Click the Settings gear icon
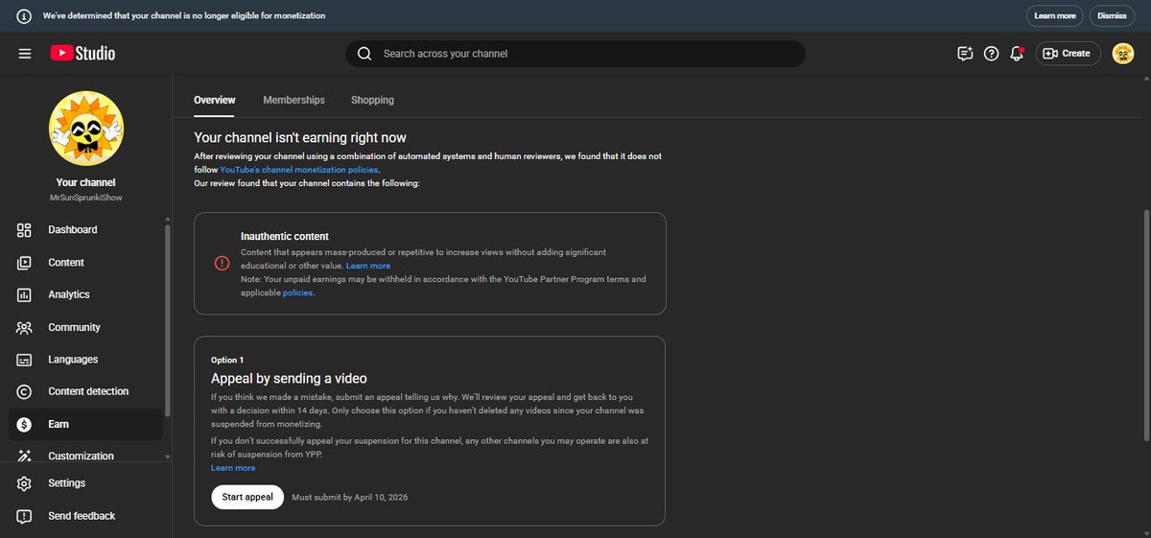The image size is (1151, 538). (25, 483)
